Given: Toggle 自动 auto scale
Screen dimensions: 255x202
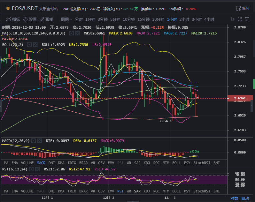Looking at the screenshot, I should (x=245, y=198).
